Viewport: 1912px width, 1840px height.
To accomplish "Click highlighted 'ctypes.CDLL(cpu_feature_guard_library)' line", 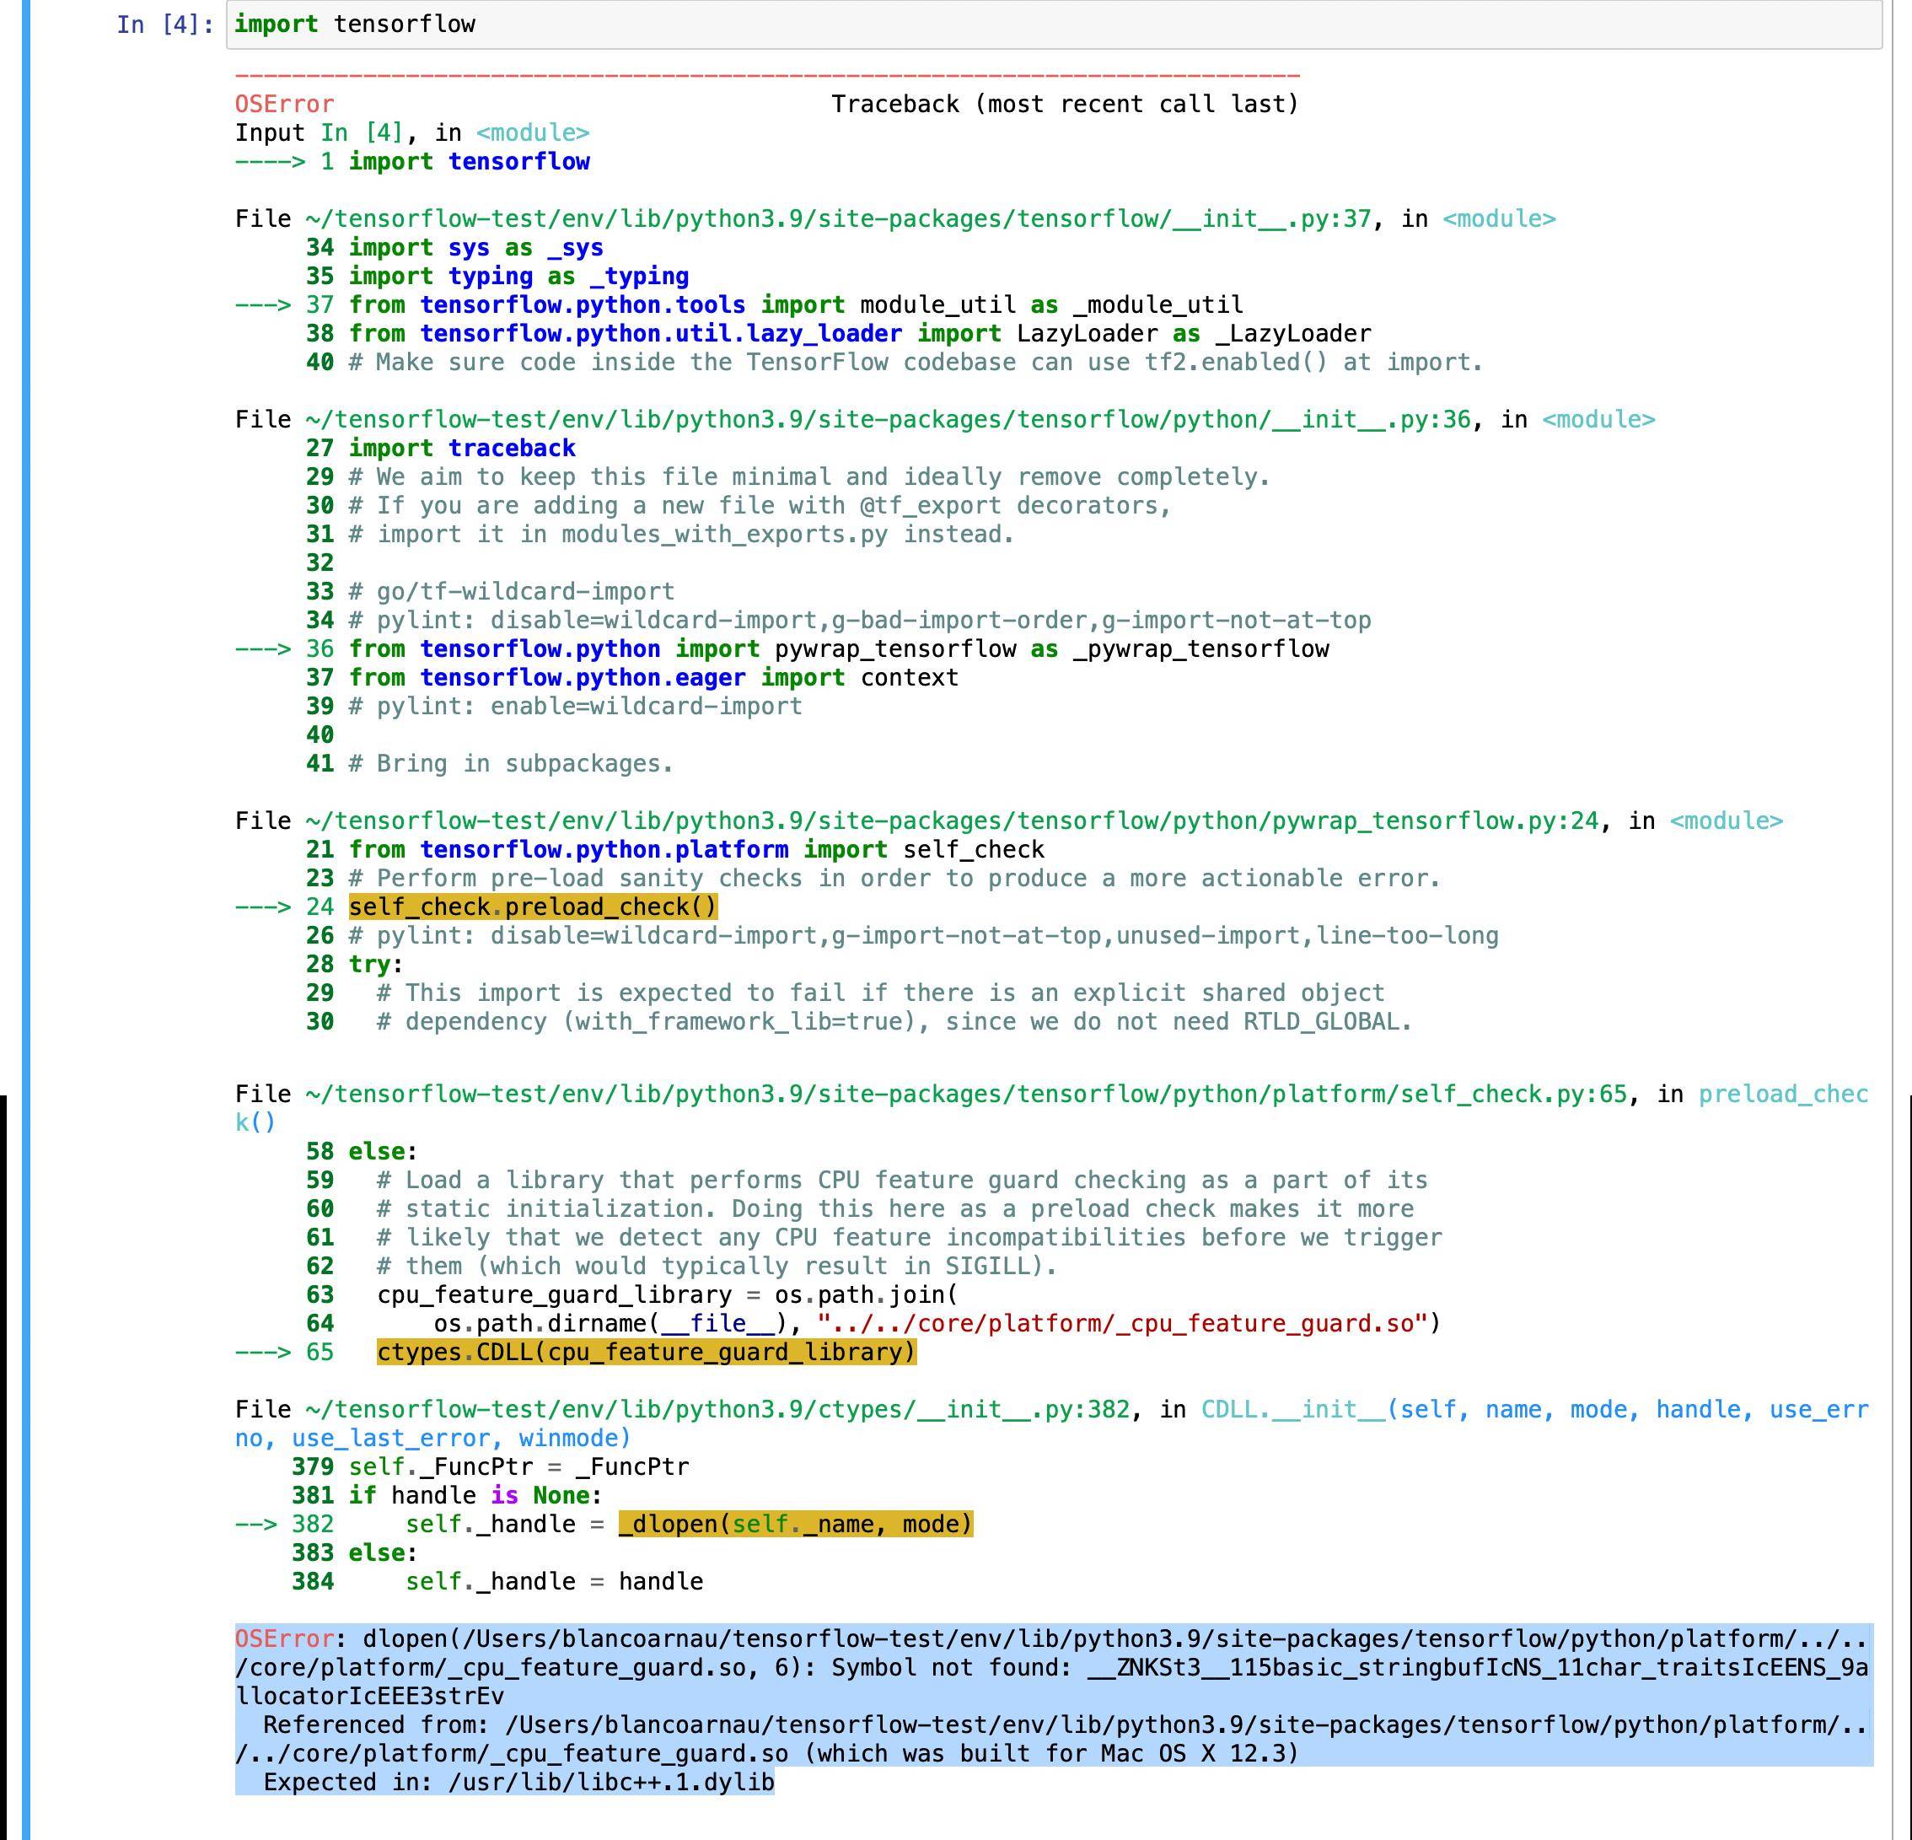I will tap(646, 1353).
